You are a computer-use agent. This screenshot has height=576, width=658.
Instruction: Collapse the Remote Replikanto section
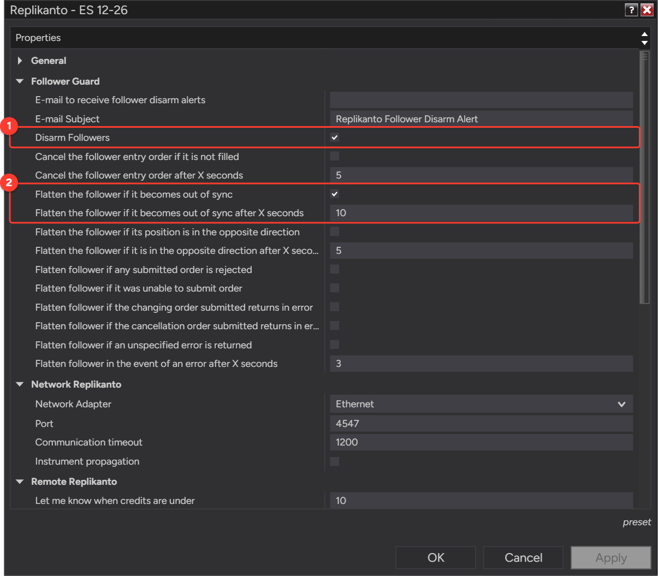pos(20,482)
